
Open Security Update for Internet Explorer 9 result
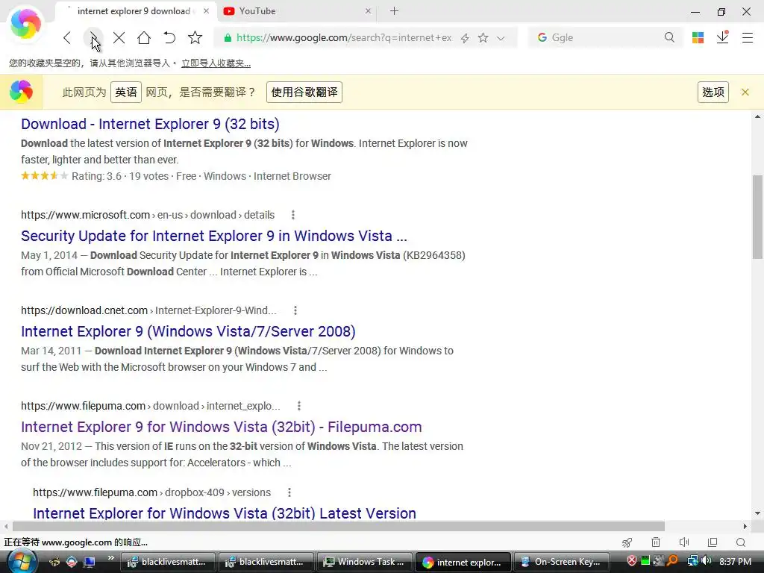click(x=214, y=236)
